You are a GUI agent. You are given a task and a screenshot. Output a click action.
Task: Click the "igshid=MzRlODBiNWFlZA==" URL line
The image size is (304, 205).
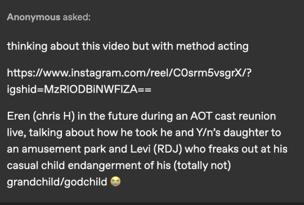pos(79,89)
